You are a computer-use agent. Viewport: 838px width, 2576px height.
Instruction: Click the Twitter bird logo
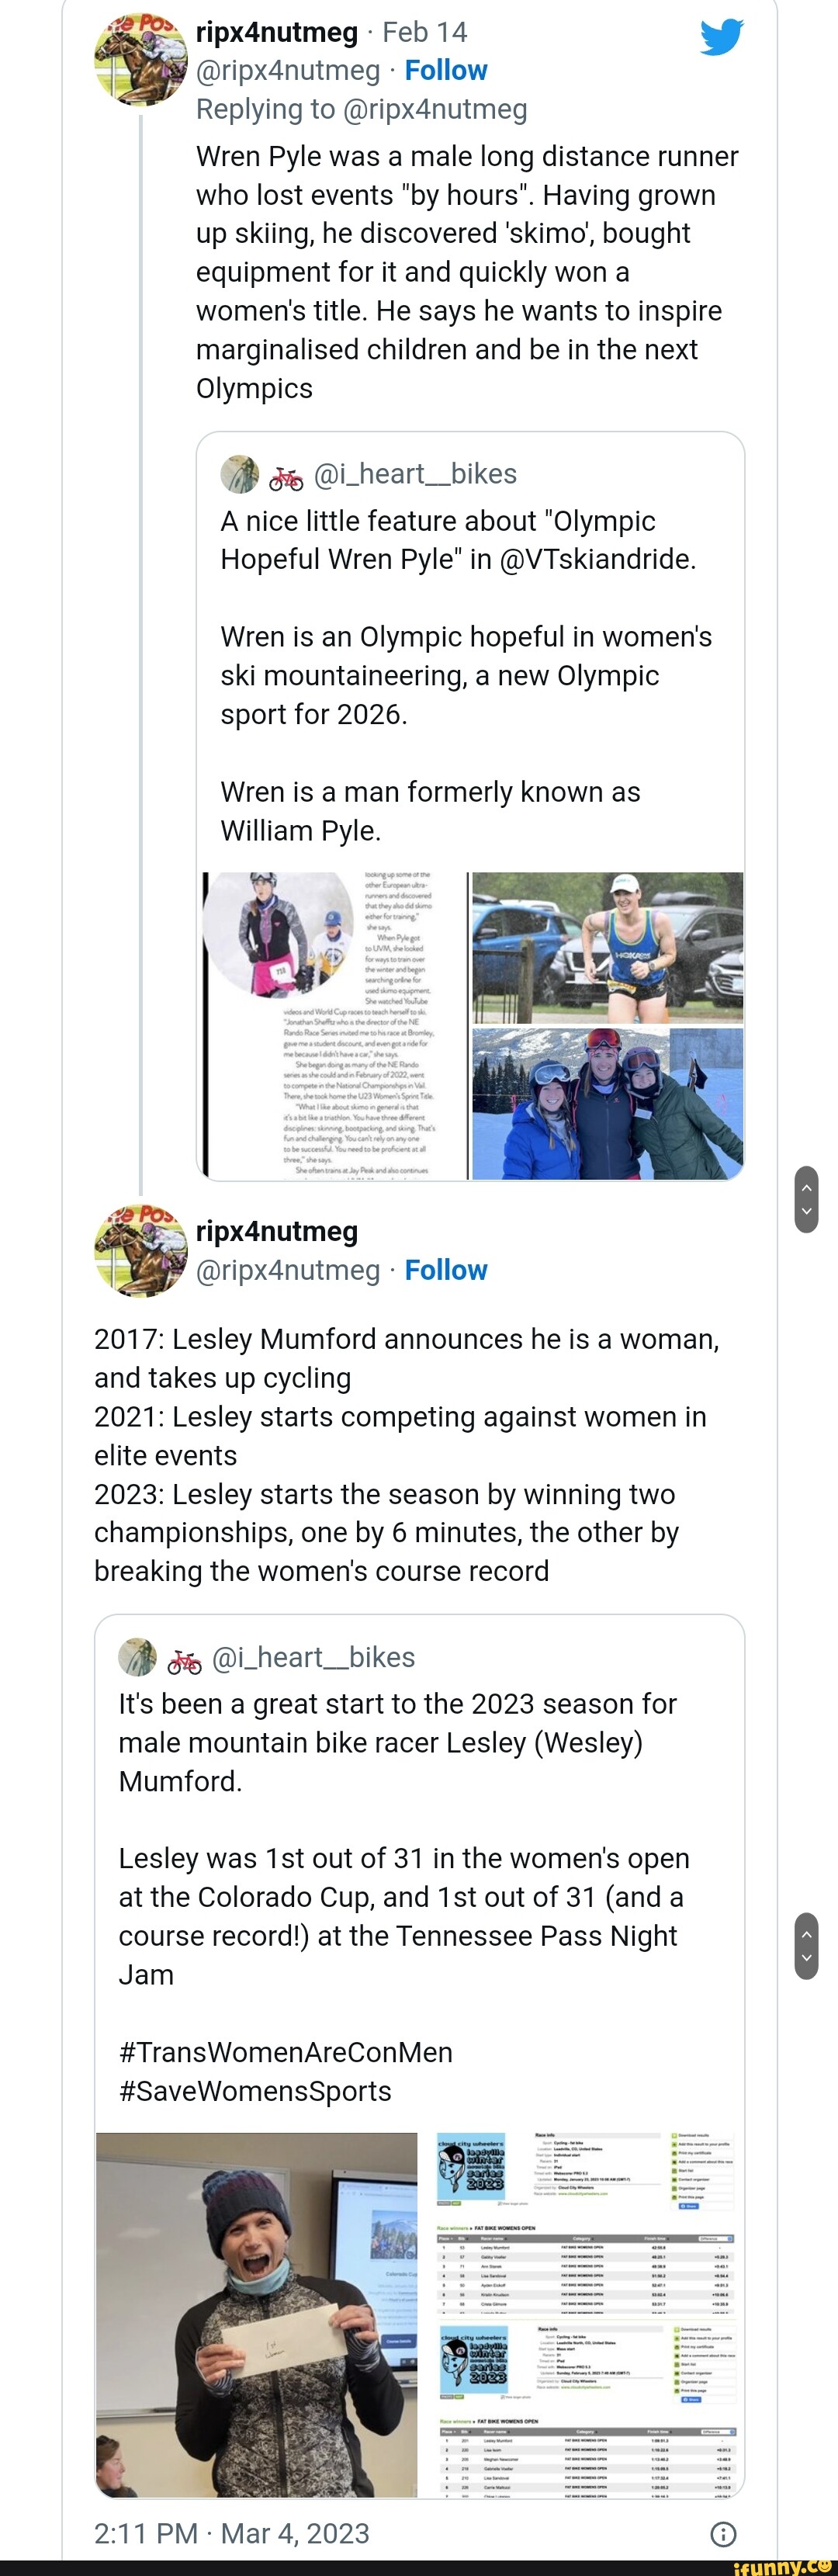[721, 36]
